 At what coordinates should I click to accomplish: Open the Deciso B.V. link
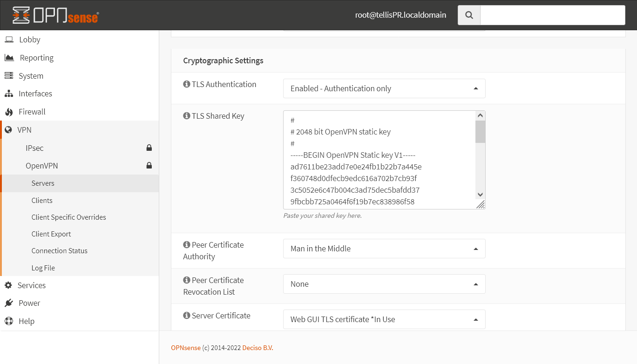pyautogui.click(x=258, y=348)
